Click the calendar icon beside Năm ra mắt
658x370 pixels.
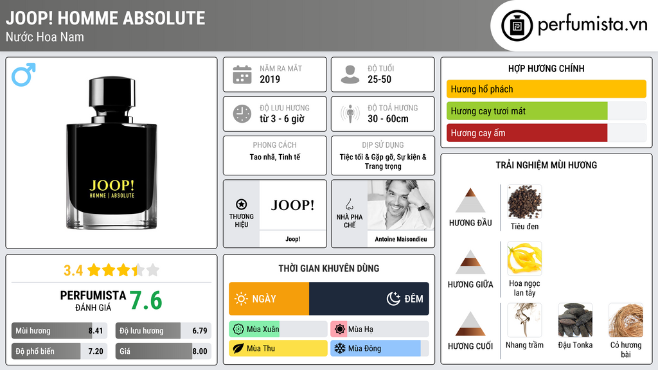242,75
